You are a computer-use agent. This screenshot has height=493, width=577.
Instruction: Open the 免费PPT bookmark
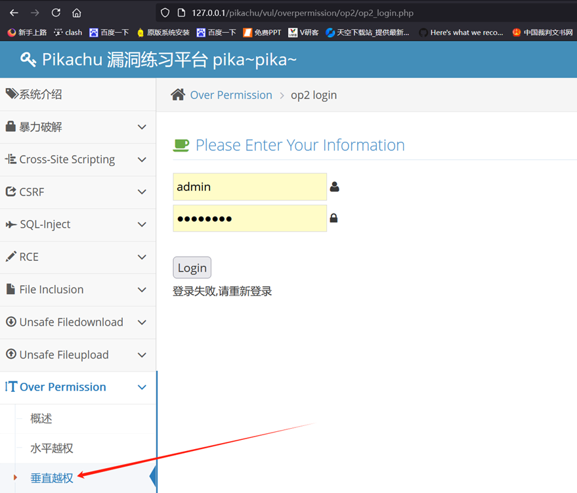click(x=262, y=32)
